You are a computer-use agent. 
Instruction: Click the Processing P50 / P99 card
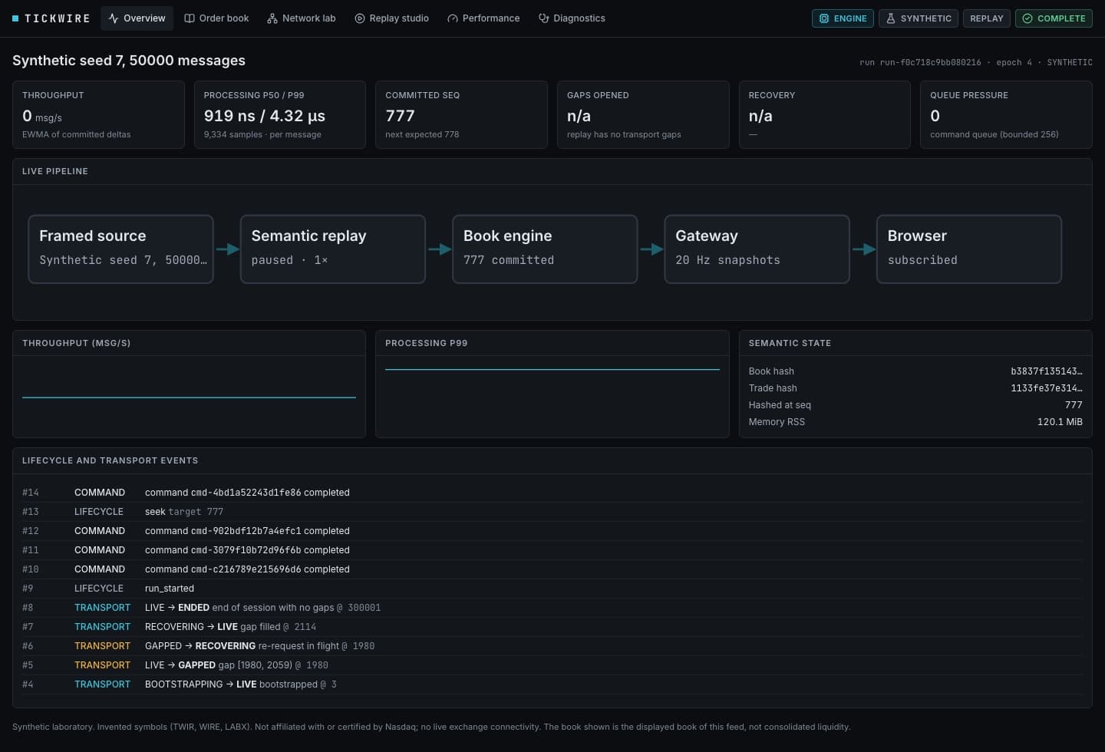point(280,114)
